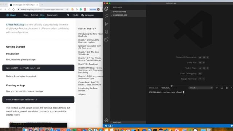Open the 1: bash terminal selector

pos(201,88)
